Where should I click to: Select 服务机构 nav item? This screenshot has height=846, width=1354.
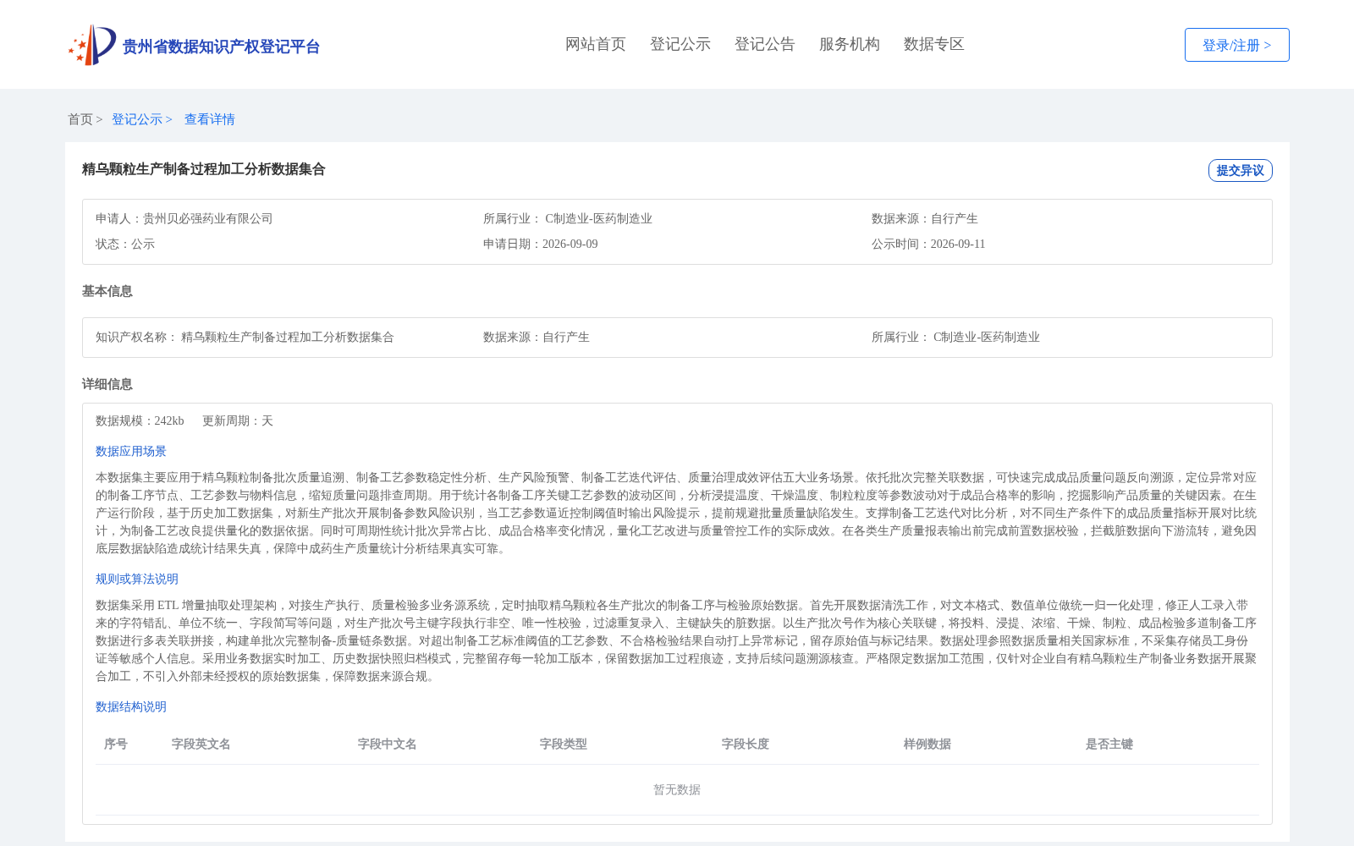[850, 44]
